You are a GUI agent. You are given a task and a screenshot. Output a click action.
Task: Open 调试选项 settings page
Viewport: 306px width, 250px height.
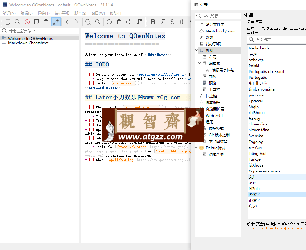(x=216, y=154)
